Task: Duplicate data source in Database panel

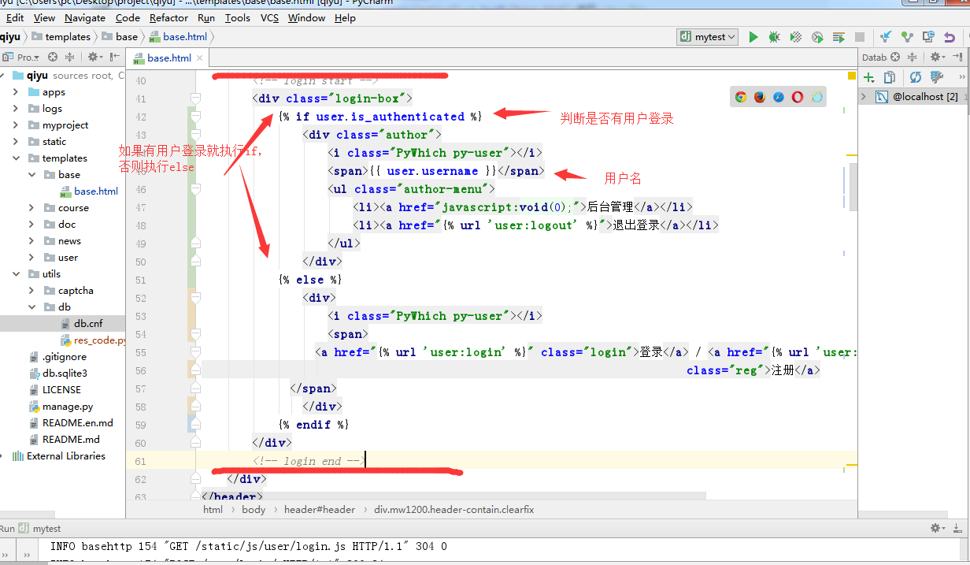Action: coord(890,77)
